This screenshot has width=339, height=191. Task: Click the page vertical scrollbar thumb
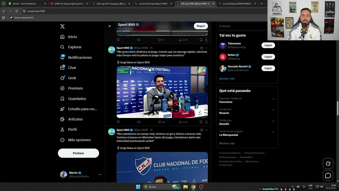pos(337,108)
